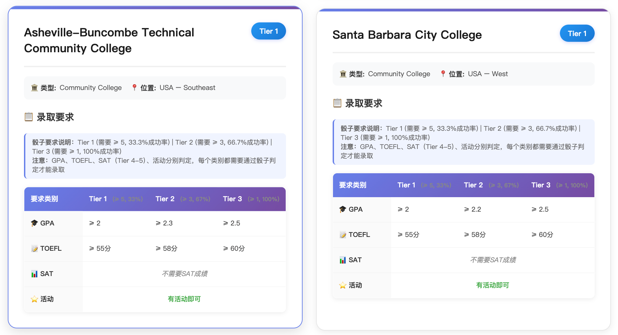618x335 pixels.
Task: Select the Tier 1 badge on the Asheville card
Action: pos(268,31)
